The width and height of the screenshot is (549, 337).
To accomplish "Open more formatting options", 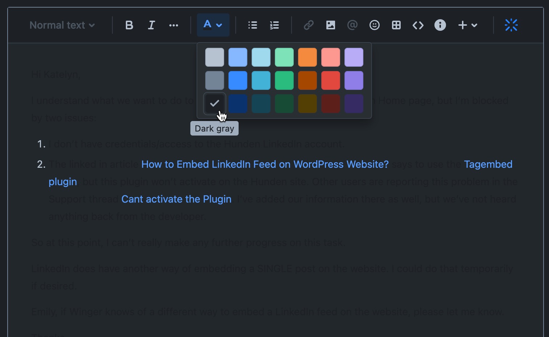I will tap(173, 25).
